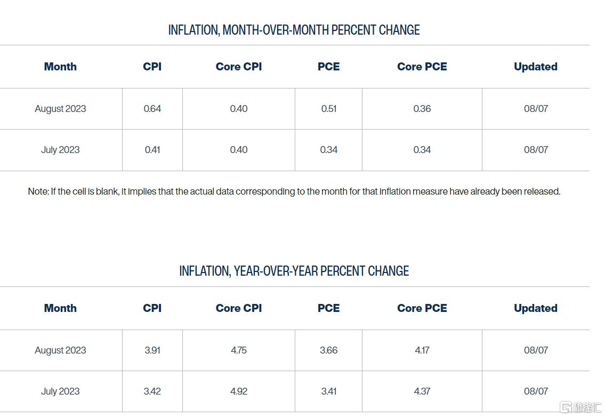The height and width of the screenshot is (417, 605).
Task: Select the Inflation Year-Over-Year Percent Change title
Action: pos(294,271)
